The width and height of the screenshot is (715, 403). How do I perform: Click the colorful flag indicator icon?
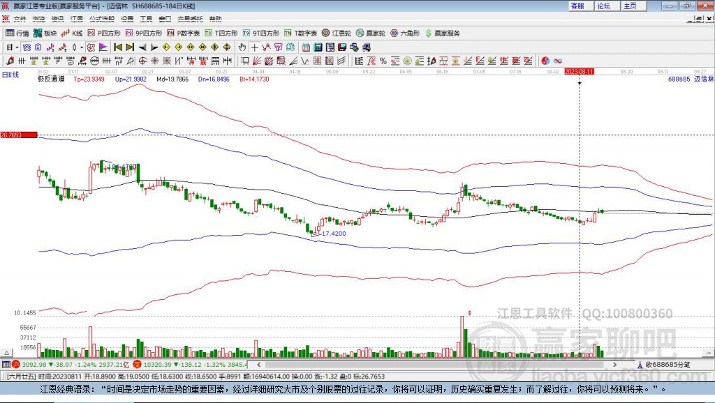coord(103,47)
